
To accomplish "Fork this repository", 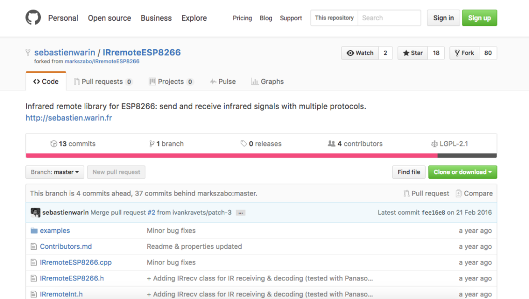I will [x=464, y=53].
